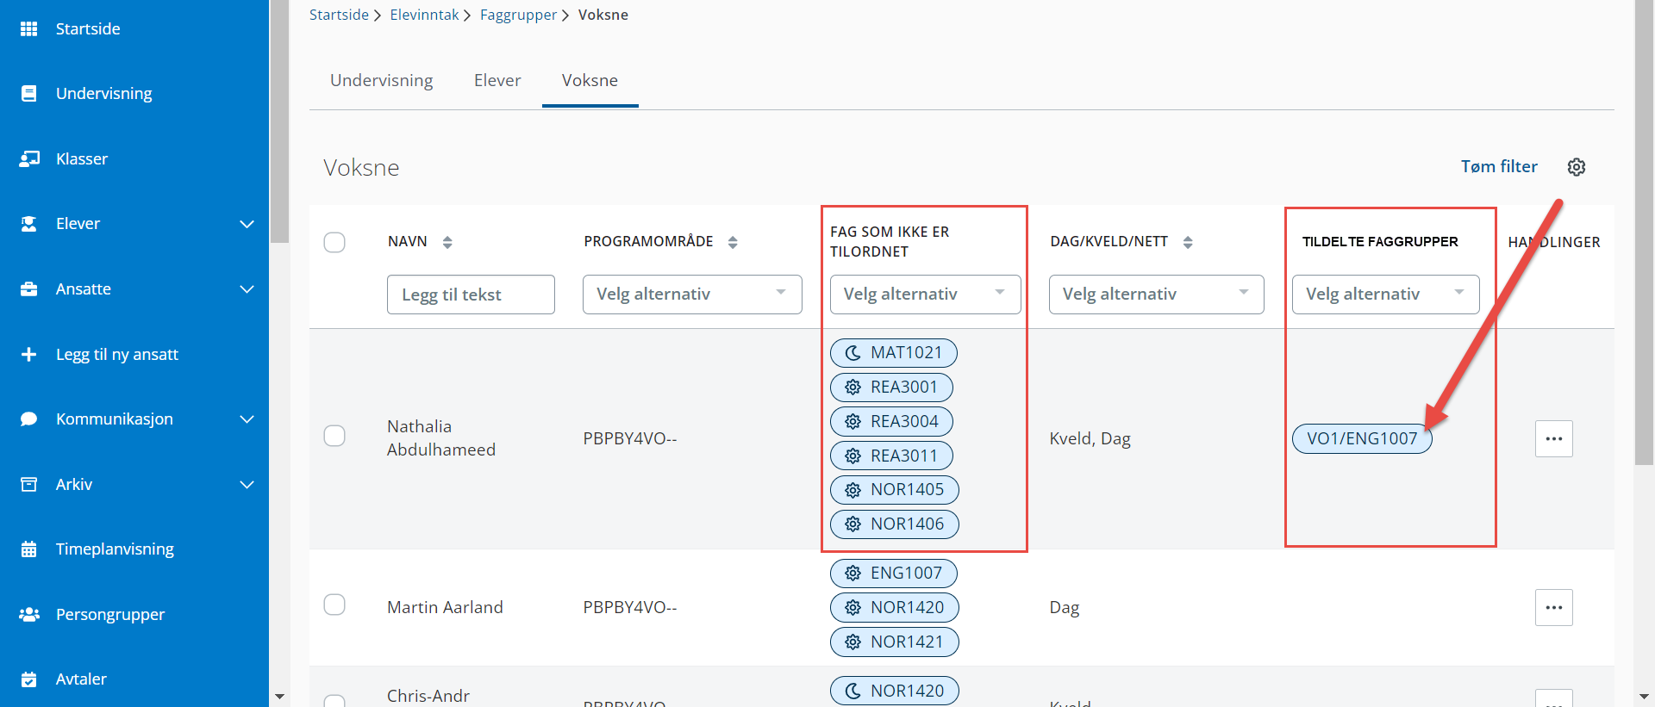
Task: Click the Arkiv archive icon
Action: coord(28,484)
